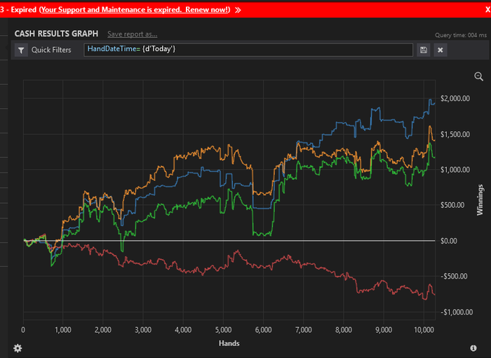Click the $1,000.00 axis label
The image size is (491, 358).
[x=455, y=170]
